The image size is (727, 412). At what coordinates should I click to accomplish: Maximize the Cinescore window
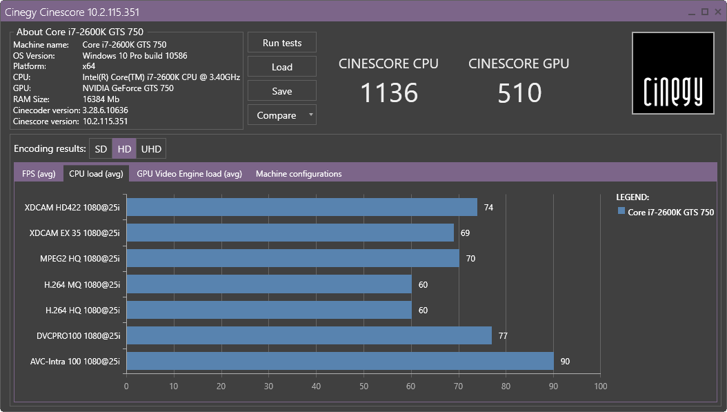pos(705,12)
